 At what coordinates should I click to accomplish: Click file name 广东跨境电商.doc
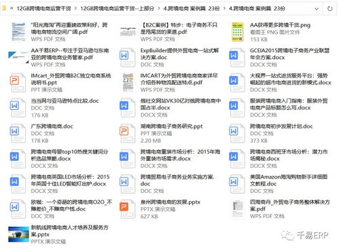(52, 126)
